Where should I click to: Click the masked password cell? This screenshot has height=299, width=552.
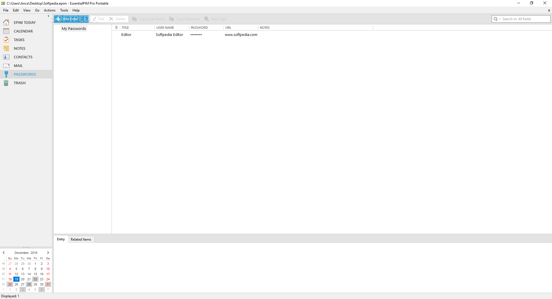point(196,34)
